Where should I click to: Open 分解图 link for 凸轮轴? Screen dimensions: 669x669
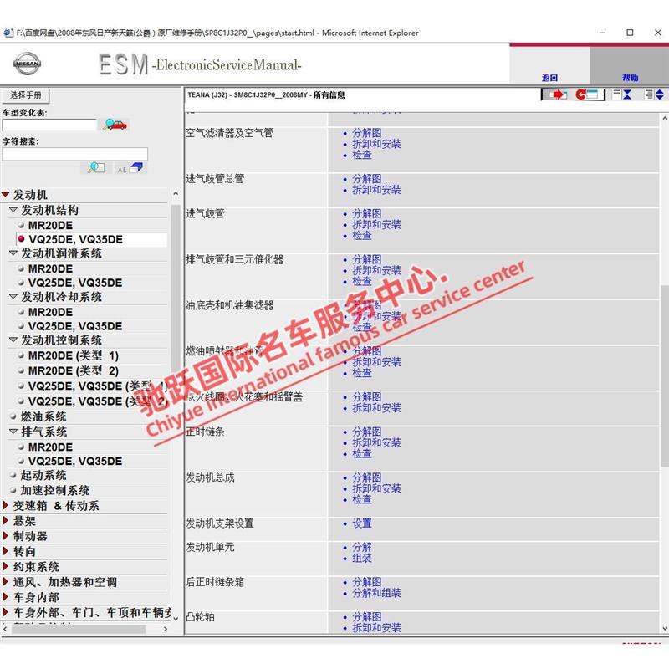[x=367, y=617]
